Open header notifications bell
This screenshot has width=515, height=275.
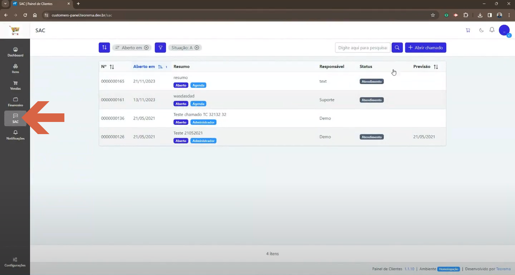(492, 30)
